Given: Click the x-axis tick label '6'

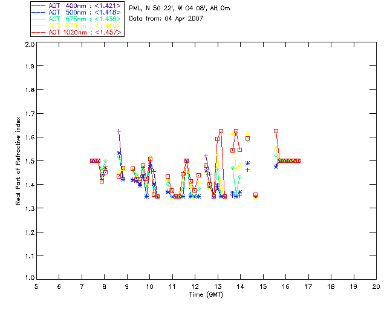Looking at the screenshot, I should pos(59,286).
